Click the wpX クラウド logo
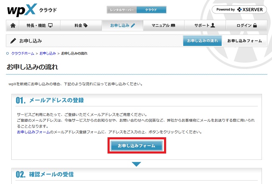This screenshot has width=272, height=184. coord(32,10)
